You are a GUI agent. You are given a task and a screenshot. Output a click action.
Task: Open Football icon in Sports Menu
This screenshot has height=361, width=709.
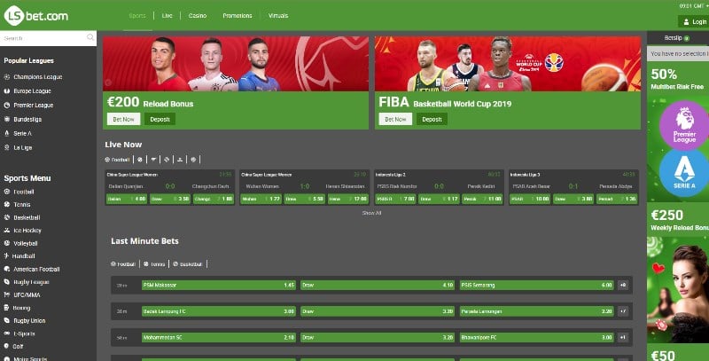pos(7,192)
